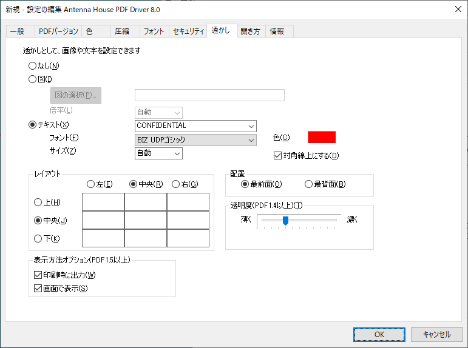Select the 図(I) image radio option
The image size is (468, 348).
[33, 79]
